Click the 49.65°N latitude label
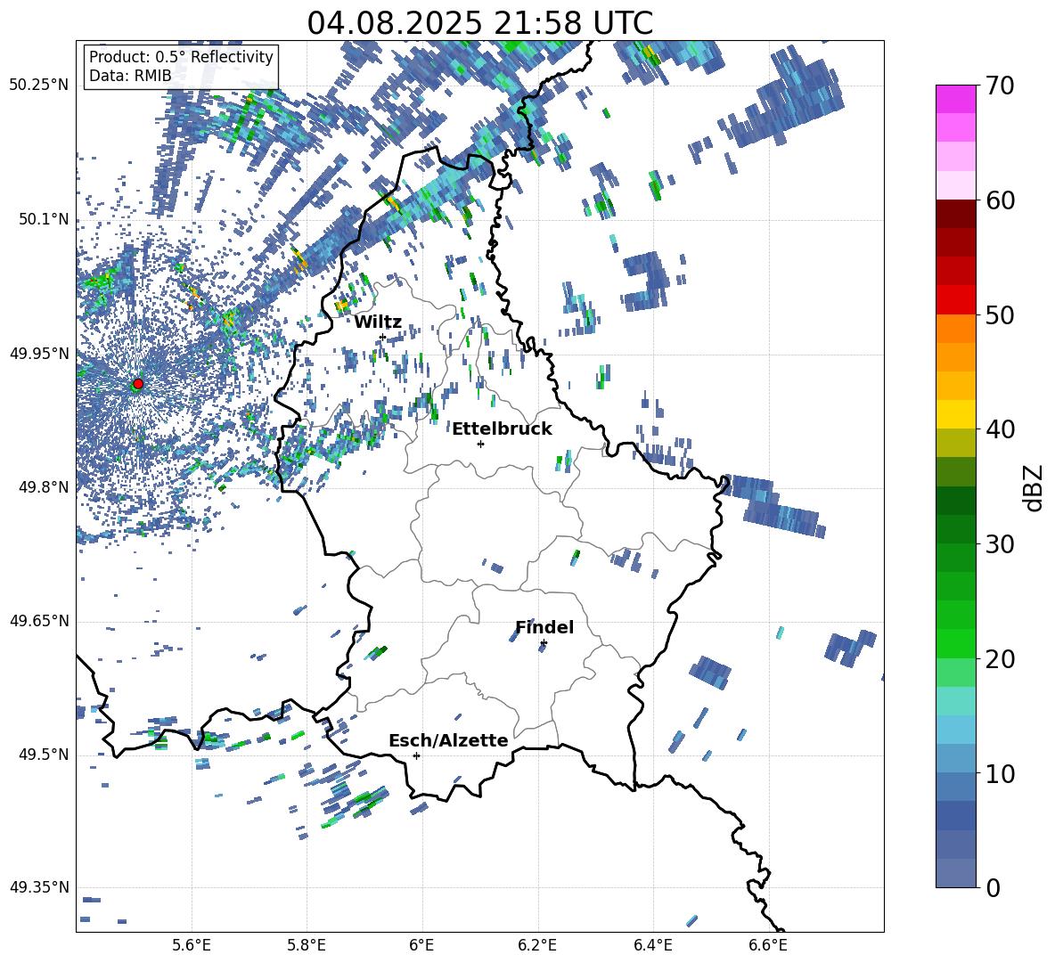The image size is (1055, 963). tap(39, 621)
